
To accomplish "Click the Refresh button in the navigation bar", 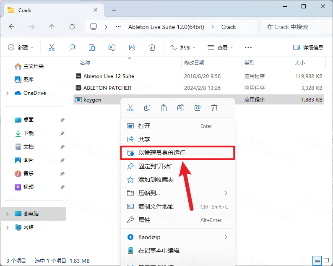I will [x=72, y=27].
